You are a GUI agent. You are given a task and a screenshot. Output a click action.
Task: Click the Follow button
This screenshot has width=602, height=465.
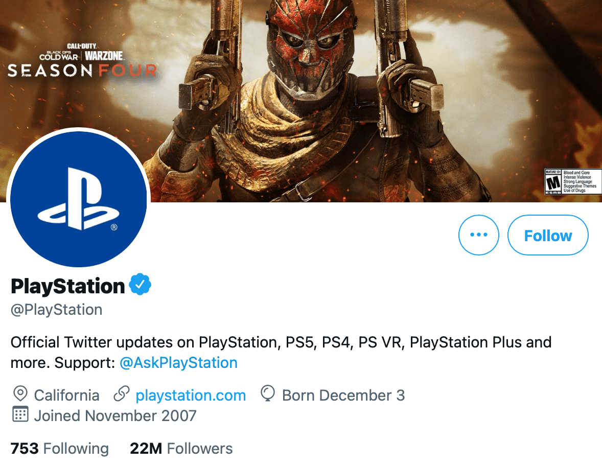[548, 235]
